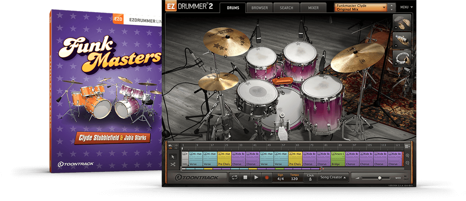Zoom out on the song track
466x201 pixels.
click(x=407, y=163)
